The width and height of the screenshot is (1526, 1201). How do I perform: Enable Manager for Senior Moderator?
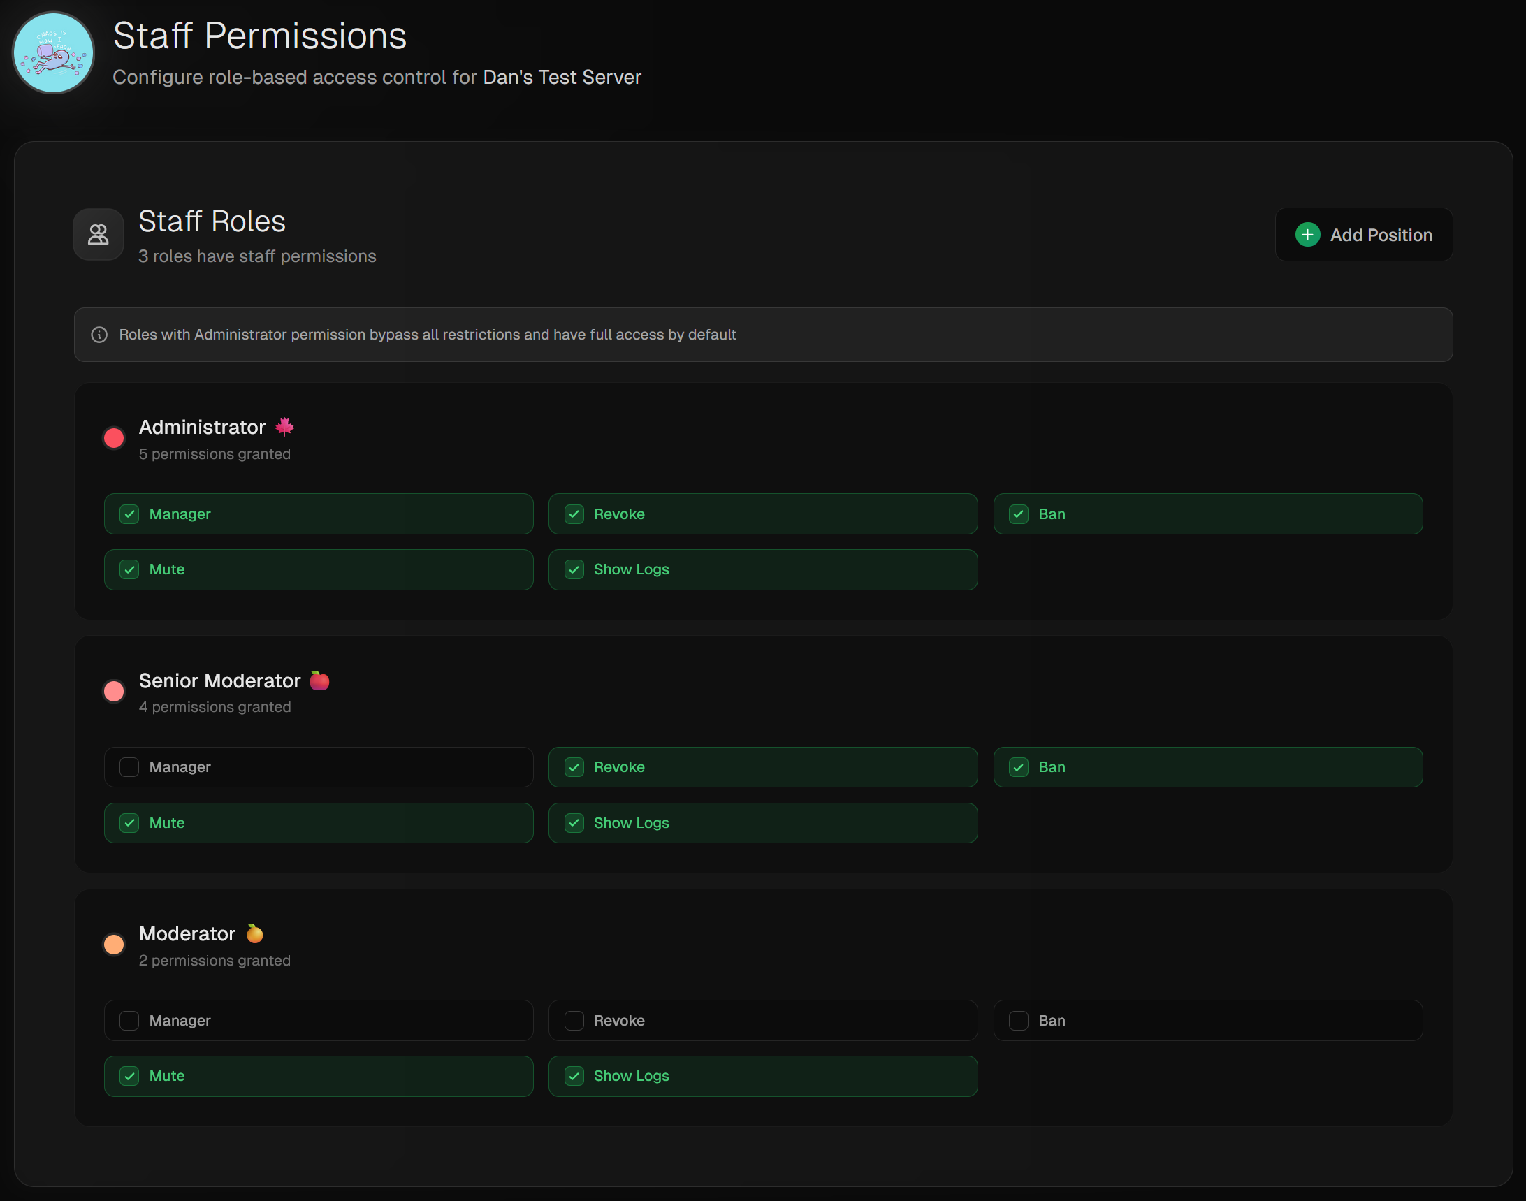pyautogui.click(x=129, y=767)
